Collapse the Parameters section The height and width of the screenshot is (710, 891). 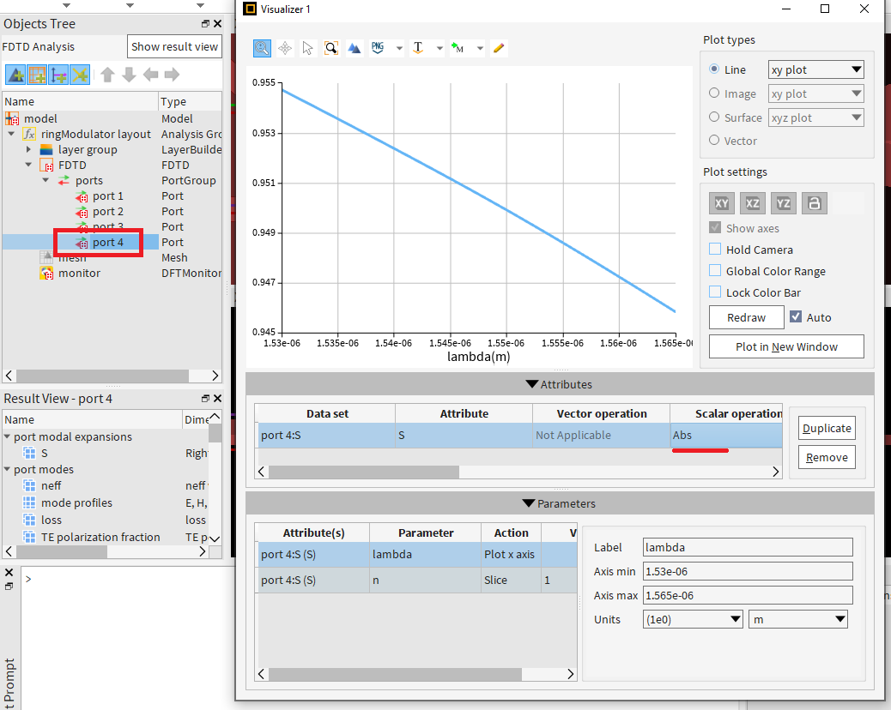coord(529,503)
